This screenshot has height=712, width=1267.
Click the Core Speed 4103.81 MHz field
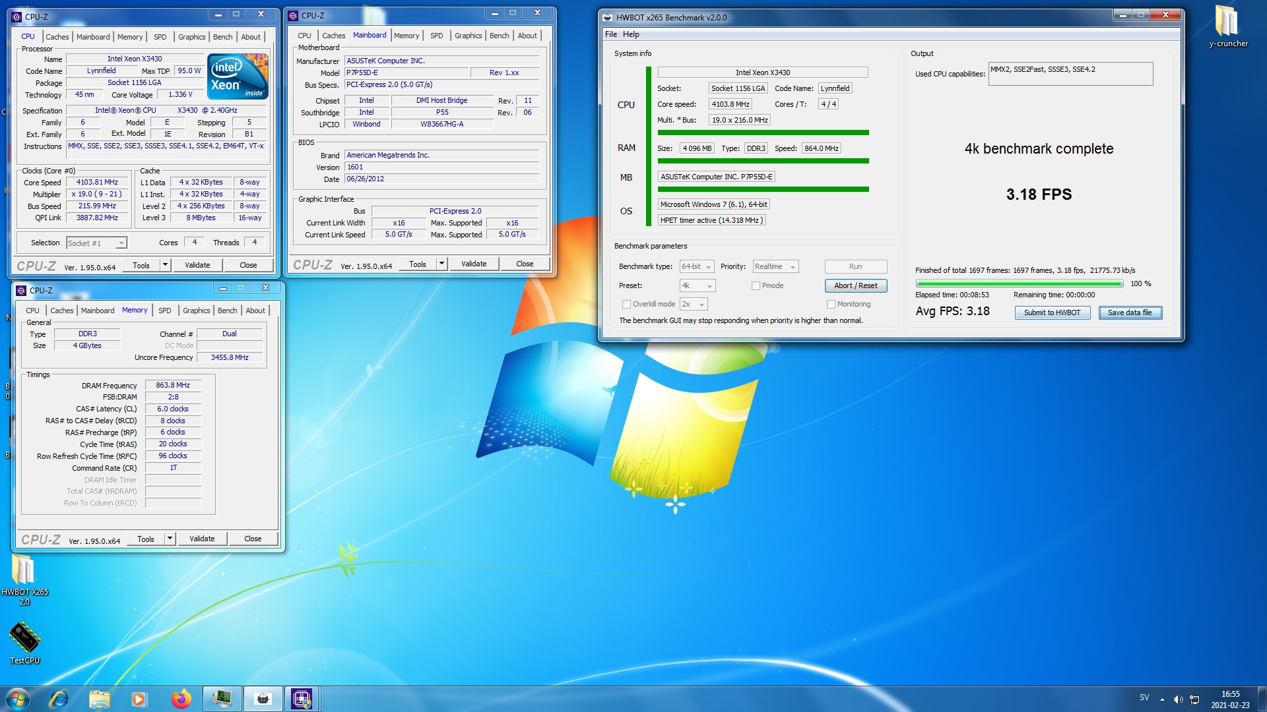pyautogui.click(x=97, y=183)
